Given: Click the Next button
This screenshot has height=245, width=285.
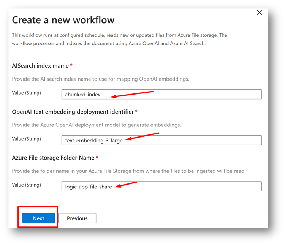Looking at the screenshot, I should [x=38, y=218].
